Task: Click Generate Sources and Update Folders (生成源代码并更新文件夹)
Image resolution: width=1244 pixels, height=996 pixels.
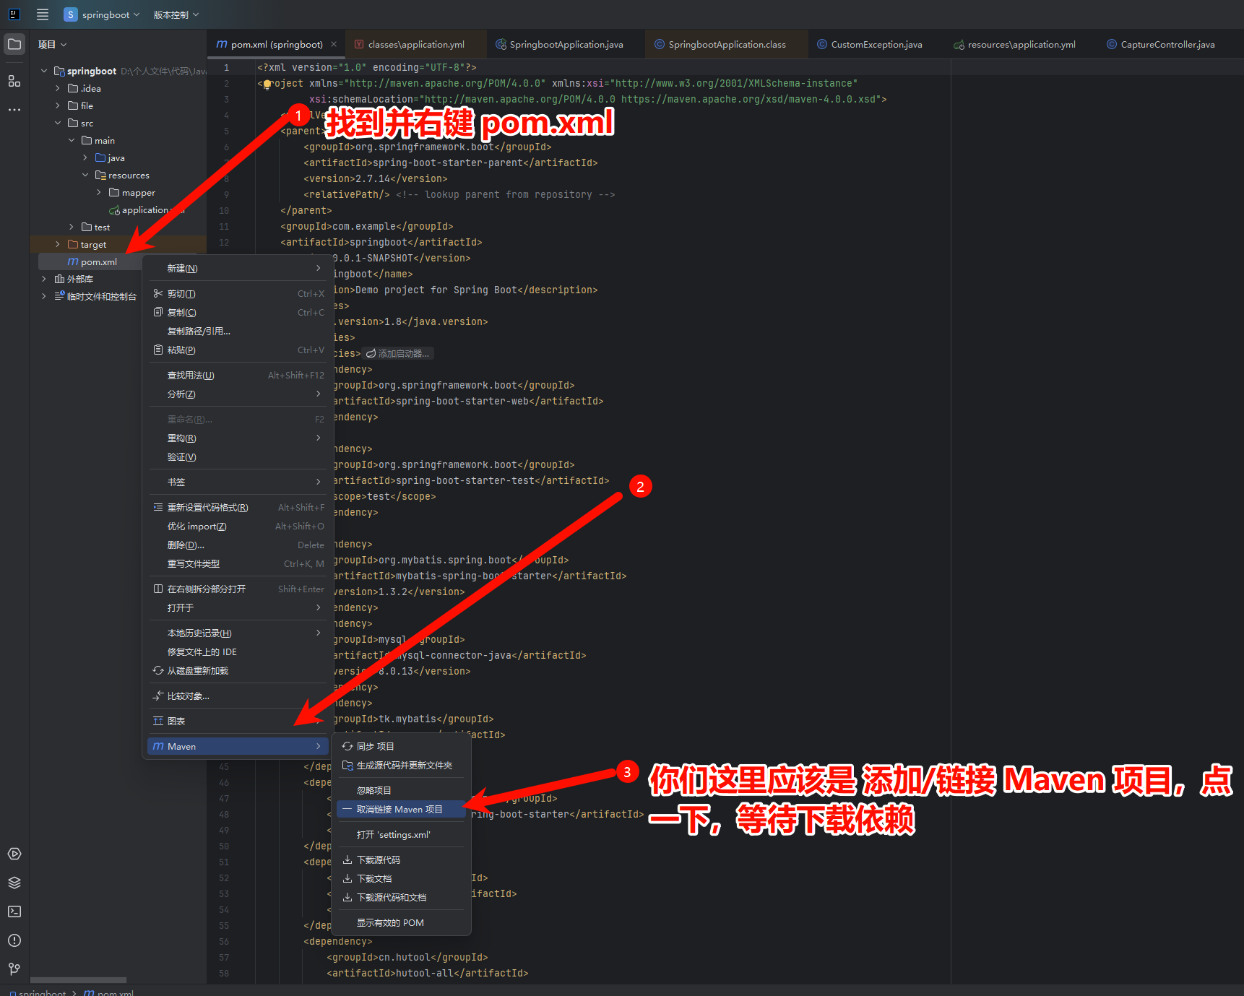Action: point(402,765)
